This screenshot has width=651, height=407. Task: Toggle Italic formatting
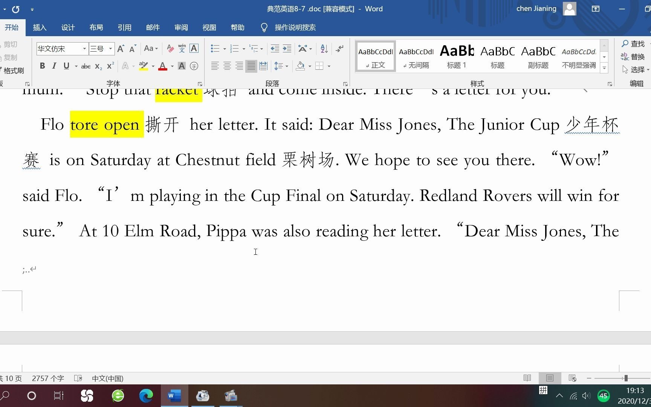[54, 66]
